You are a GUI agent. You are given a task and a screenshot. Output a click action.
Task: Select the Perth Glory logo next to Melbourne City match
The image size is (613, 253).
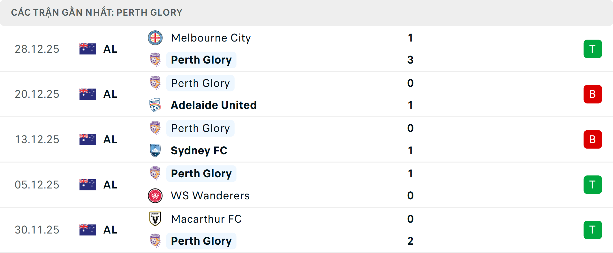coord(155,60)
